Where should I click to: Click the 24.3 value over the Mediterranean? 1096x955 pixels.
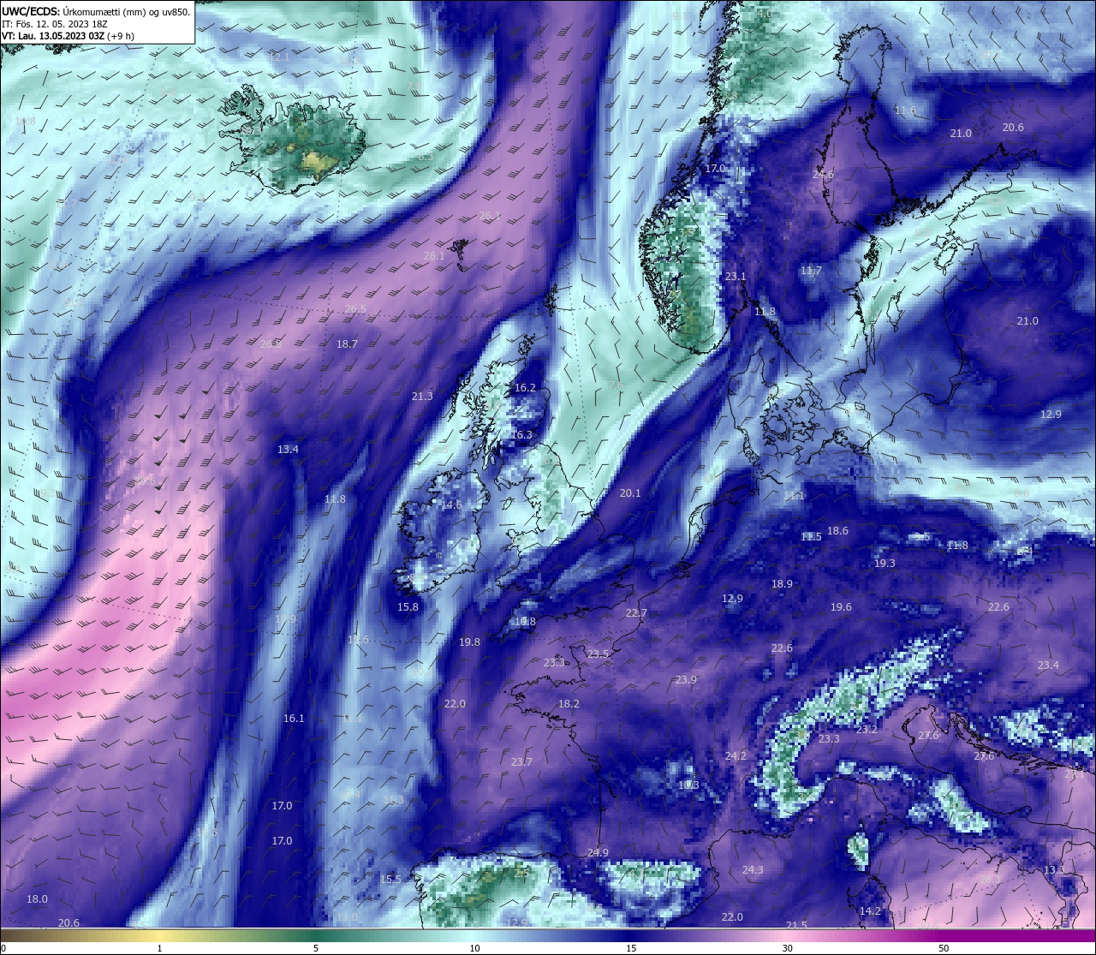point(753,870)
